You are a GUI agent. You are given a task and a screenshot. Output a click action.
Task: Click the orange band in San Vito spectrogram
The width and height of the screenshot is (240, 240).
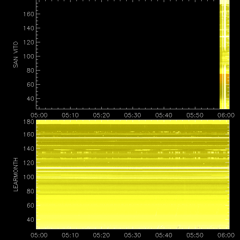(x=224, y=79)
